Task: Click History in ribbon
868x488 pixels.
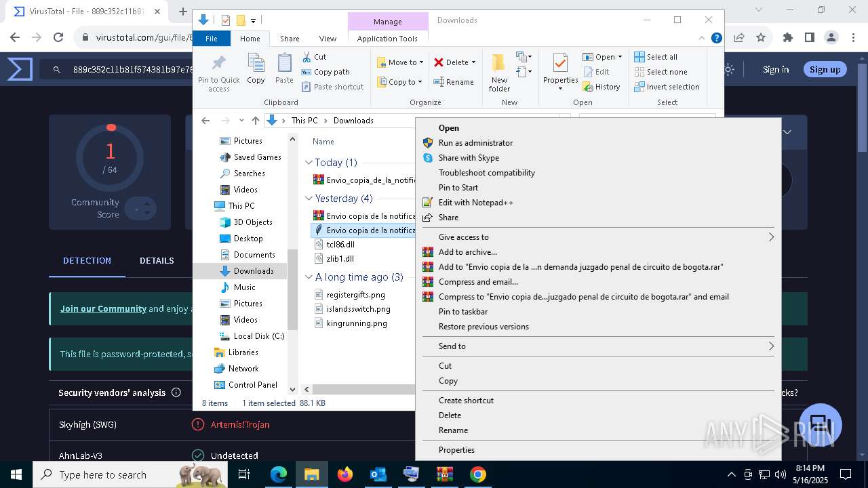Action: coord(601,87)
